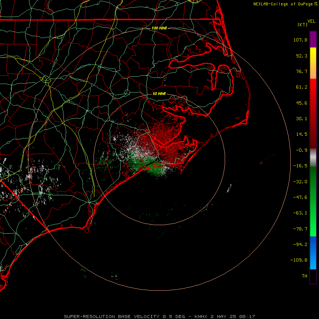
Task: Click the 50 NMI range ring label
Action: click(x=159, y=94)
